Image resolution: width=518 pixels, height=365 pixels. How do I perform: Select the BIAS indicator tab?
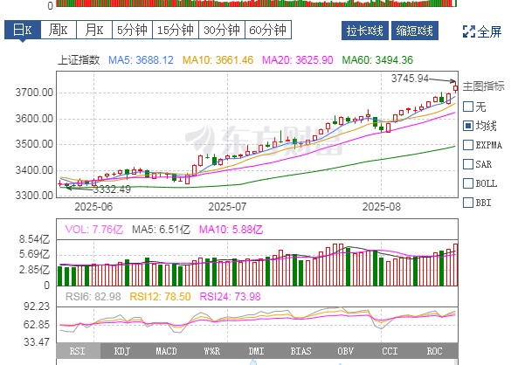coord(300,351)
